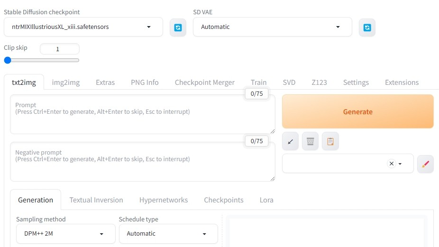This screenshot has width=439, height=247.
Task: Select the Generation sub-tab
Action: pos(36,200)
